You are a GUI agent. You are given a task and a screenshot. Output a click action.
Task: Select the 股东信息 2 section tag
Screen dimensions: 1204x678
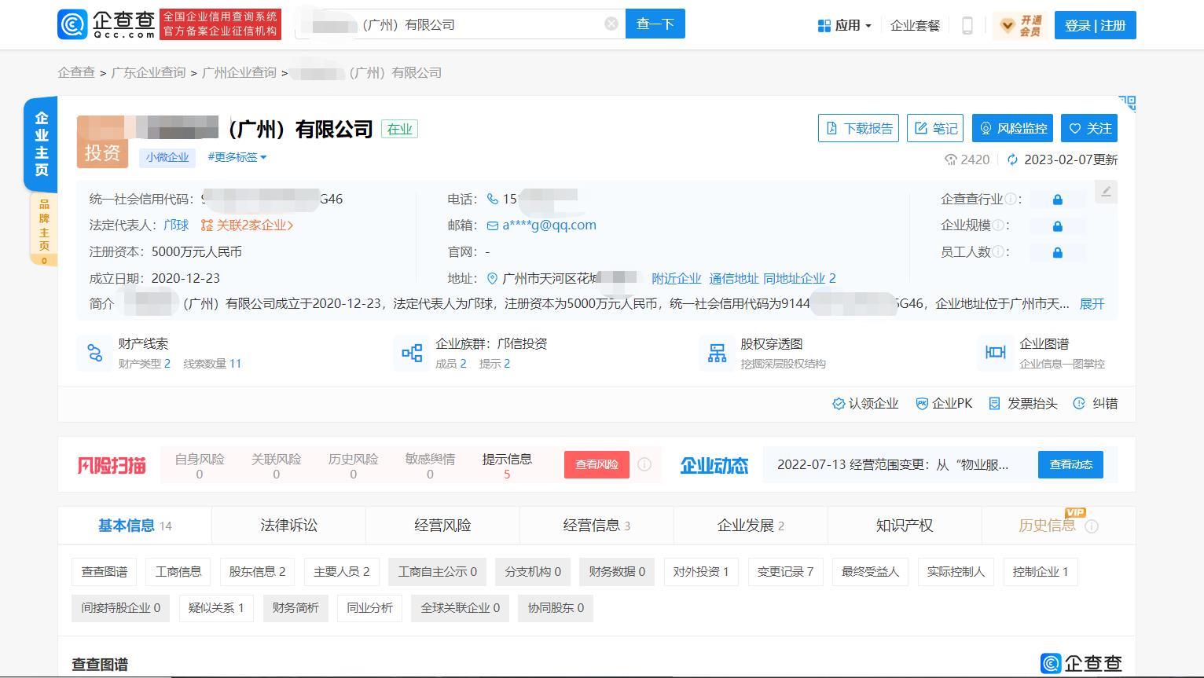tap(257, 572)
